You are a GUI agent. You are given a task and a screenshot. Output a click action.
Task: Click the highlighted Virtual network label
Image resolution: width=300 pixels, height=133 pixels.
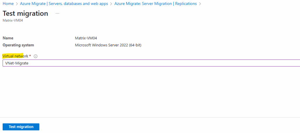15,56
